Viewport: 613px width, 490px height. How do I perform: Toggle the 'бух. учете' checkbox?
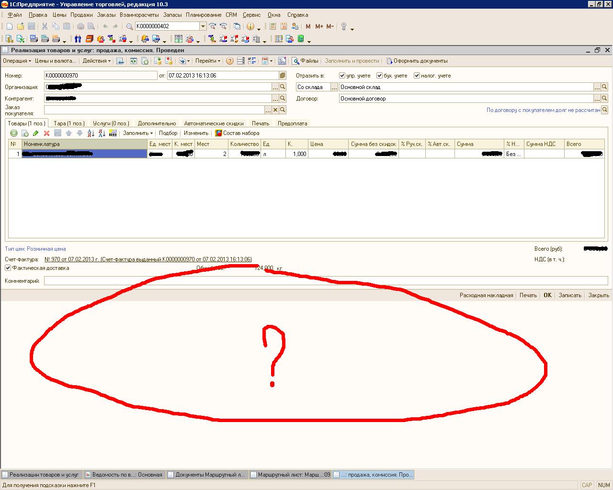[379, 76]
